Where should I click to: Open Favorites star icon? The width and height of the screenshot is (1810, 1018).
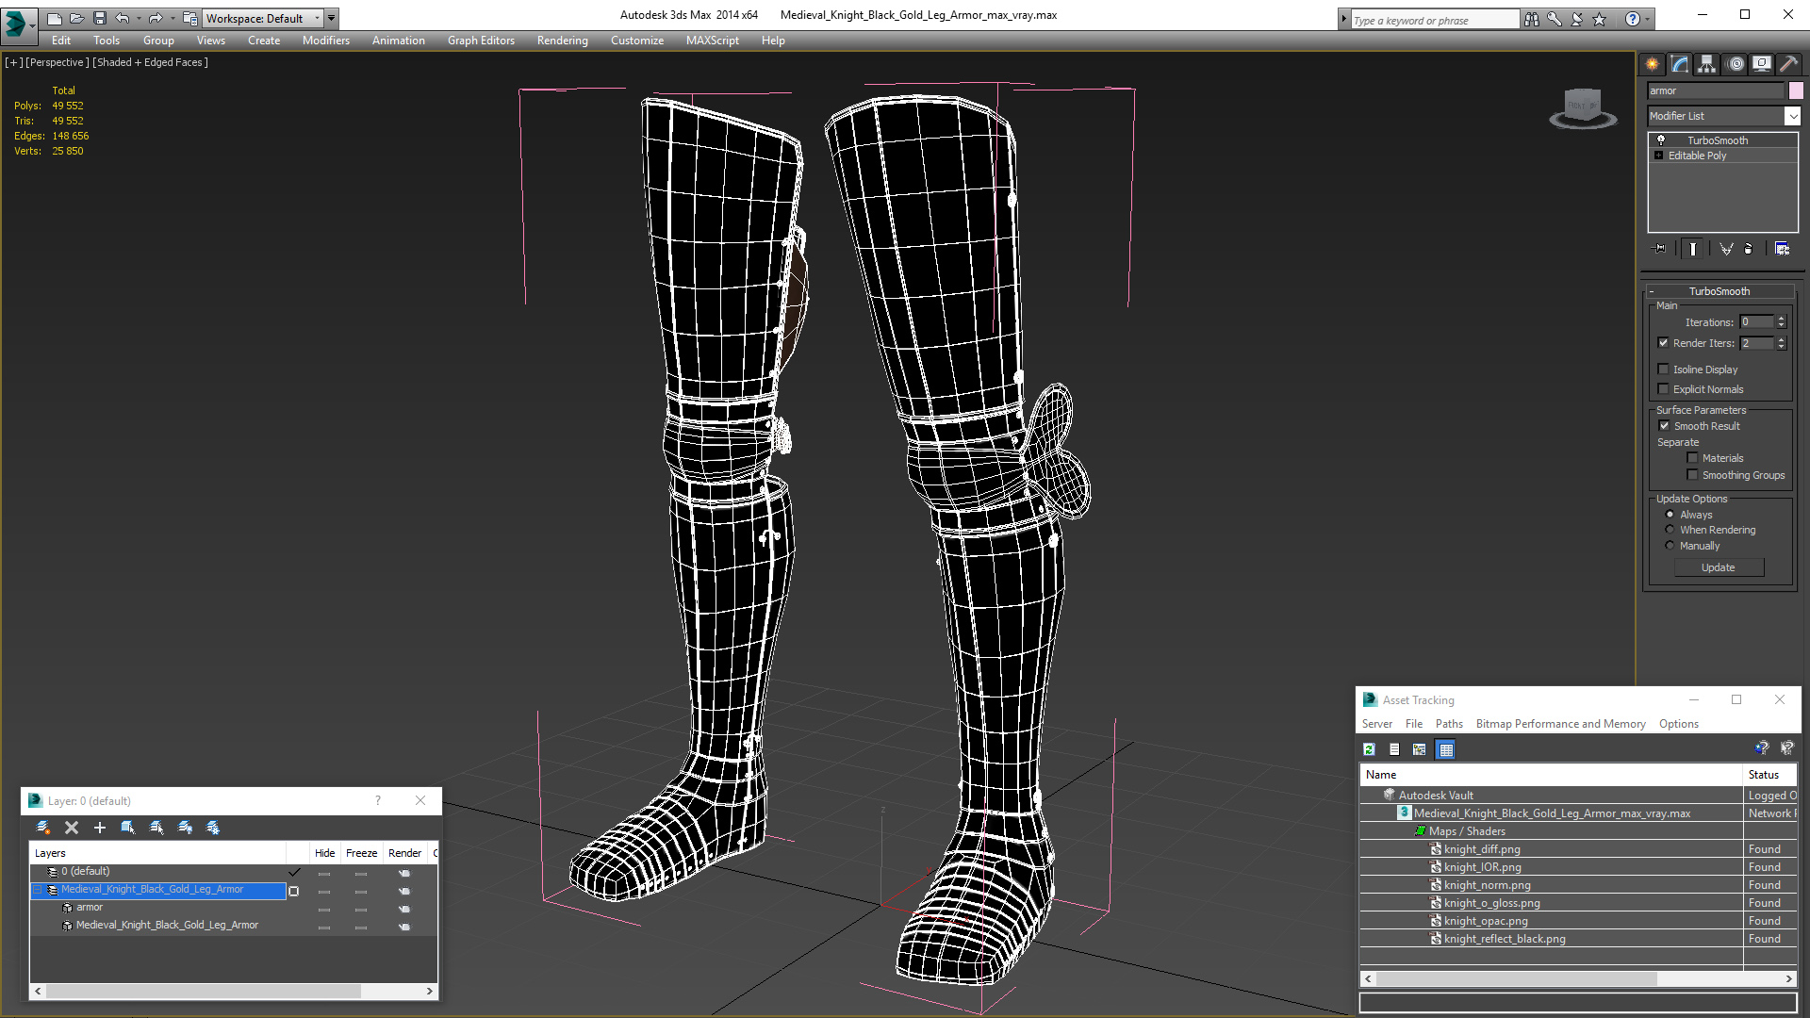coord(1600,19)
